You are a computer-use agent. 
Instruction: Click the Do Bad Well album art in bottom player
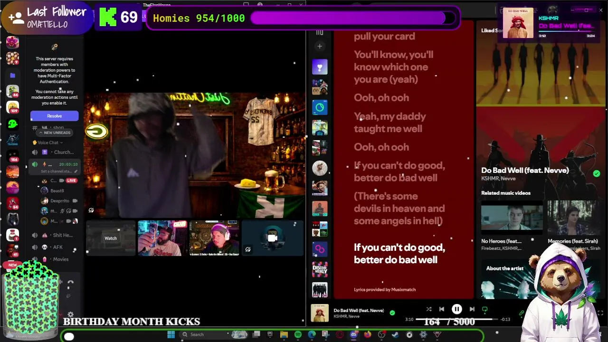(x=320, y=313)
